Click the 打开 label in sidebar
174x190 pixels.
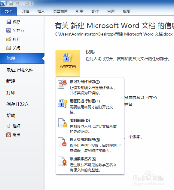tap(17, 39)
